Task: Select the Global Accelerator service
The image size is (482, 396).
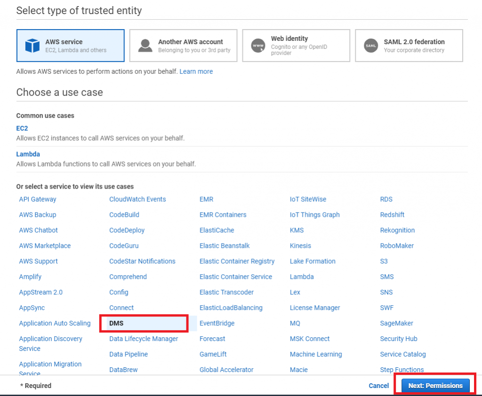Action: (x=226, y=370)
